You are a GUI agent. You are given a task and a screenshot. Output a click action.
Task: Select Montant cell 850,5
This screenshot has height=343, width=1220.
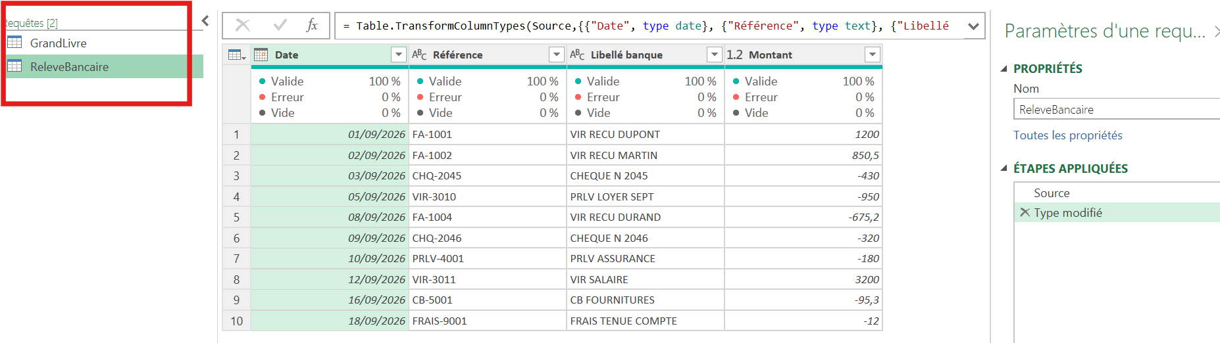[x=803, y=155]
